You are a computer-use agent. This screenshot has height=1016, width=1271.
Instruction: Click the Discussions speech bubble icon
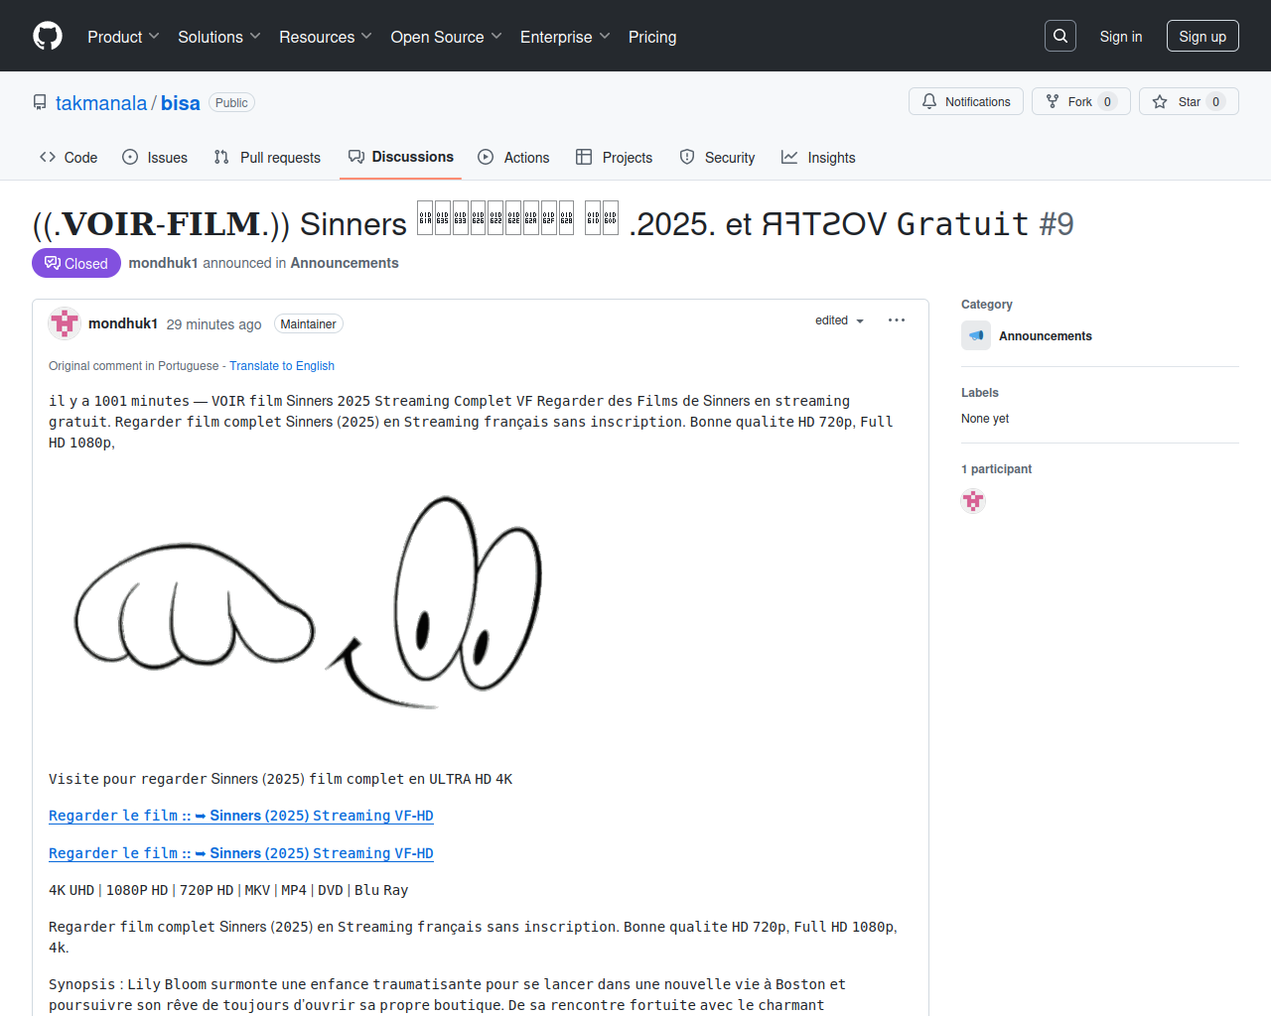coord(356,157)
